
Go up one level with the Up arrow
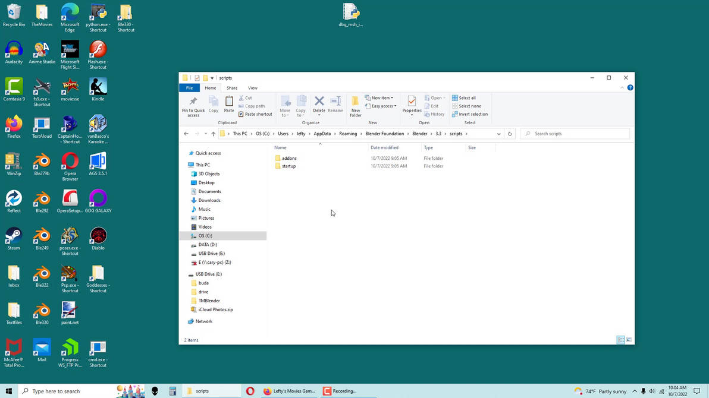coord(214,134)
